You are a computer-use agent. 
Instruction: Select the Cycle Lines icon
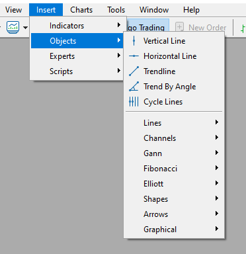(x=134, y=102)
